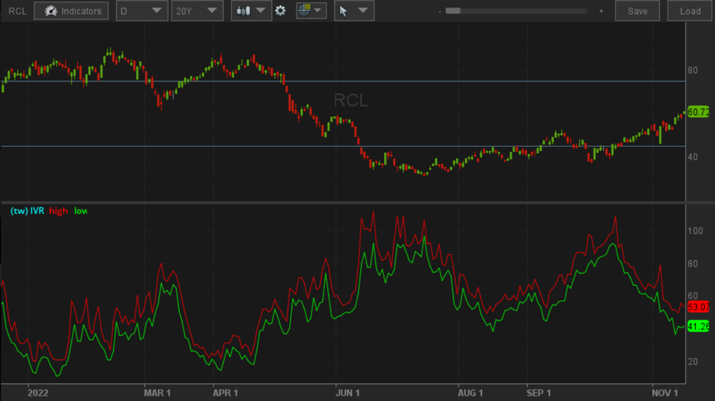Viewport: 715px width, 401px height.
Task: Click the 60.72 current price tag
Action: pos(698,112)
